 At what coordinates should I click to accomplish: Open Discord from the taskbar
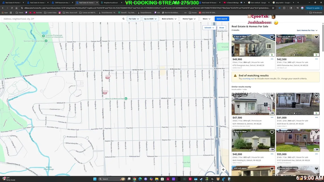[x=146, y=179]
